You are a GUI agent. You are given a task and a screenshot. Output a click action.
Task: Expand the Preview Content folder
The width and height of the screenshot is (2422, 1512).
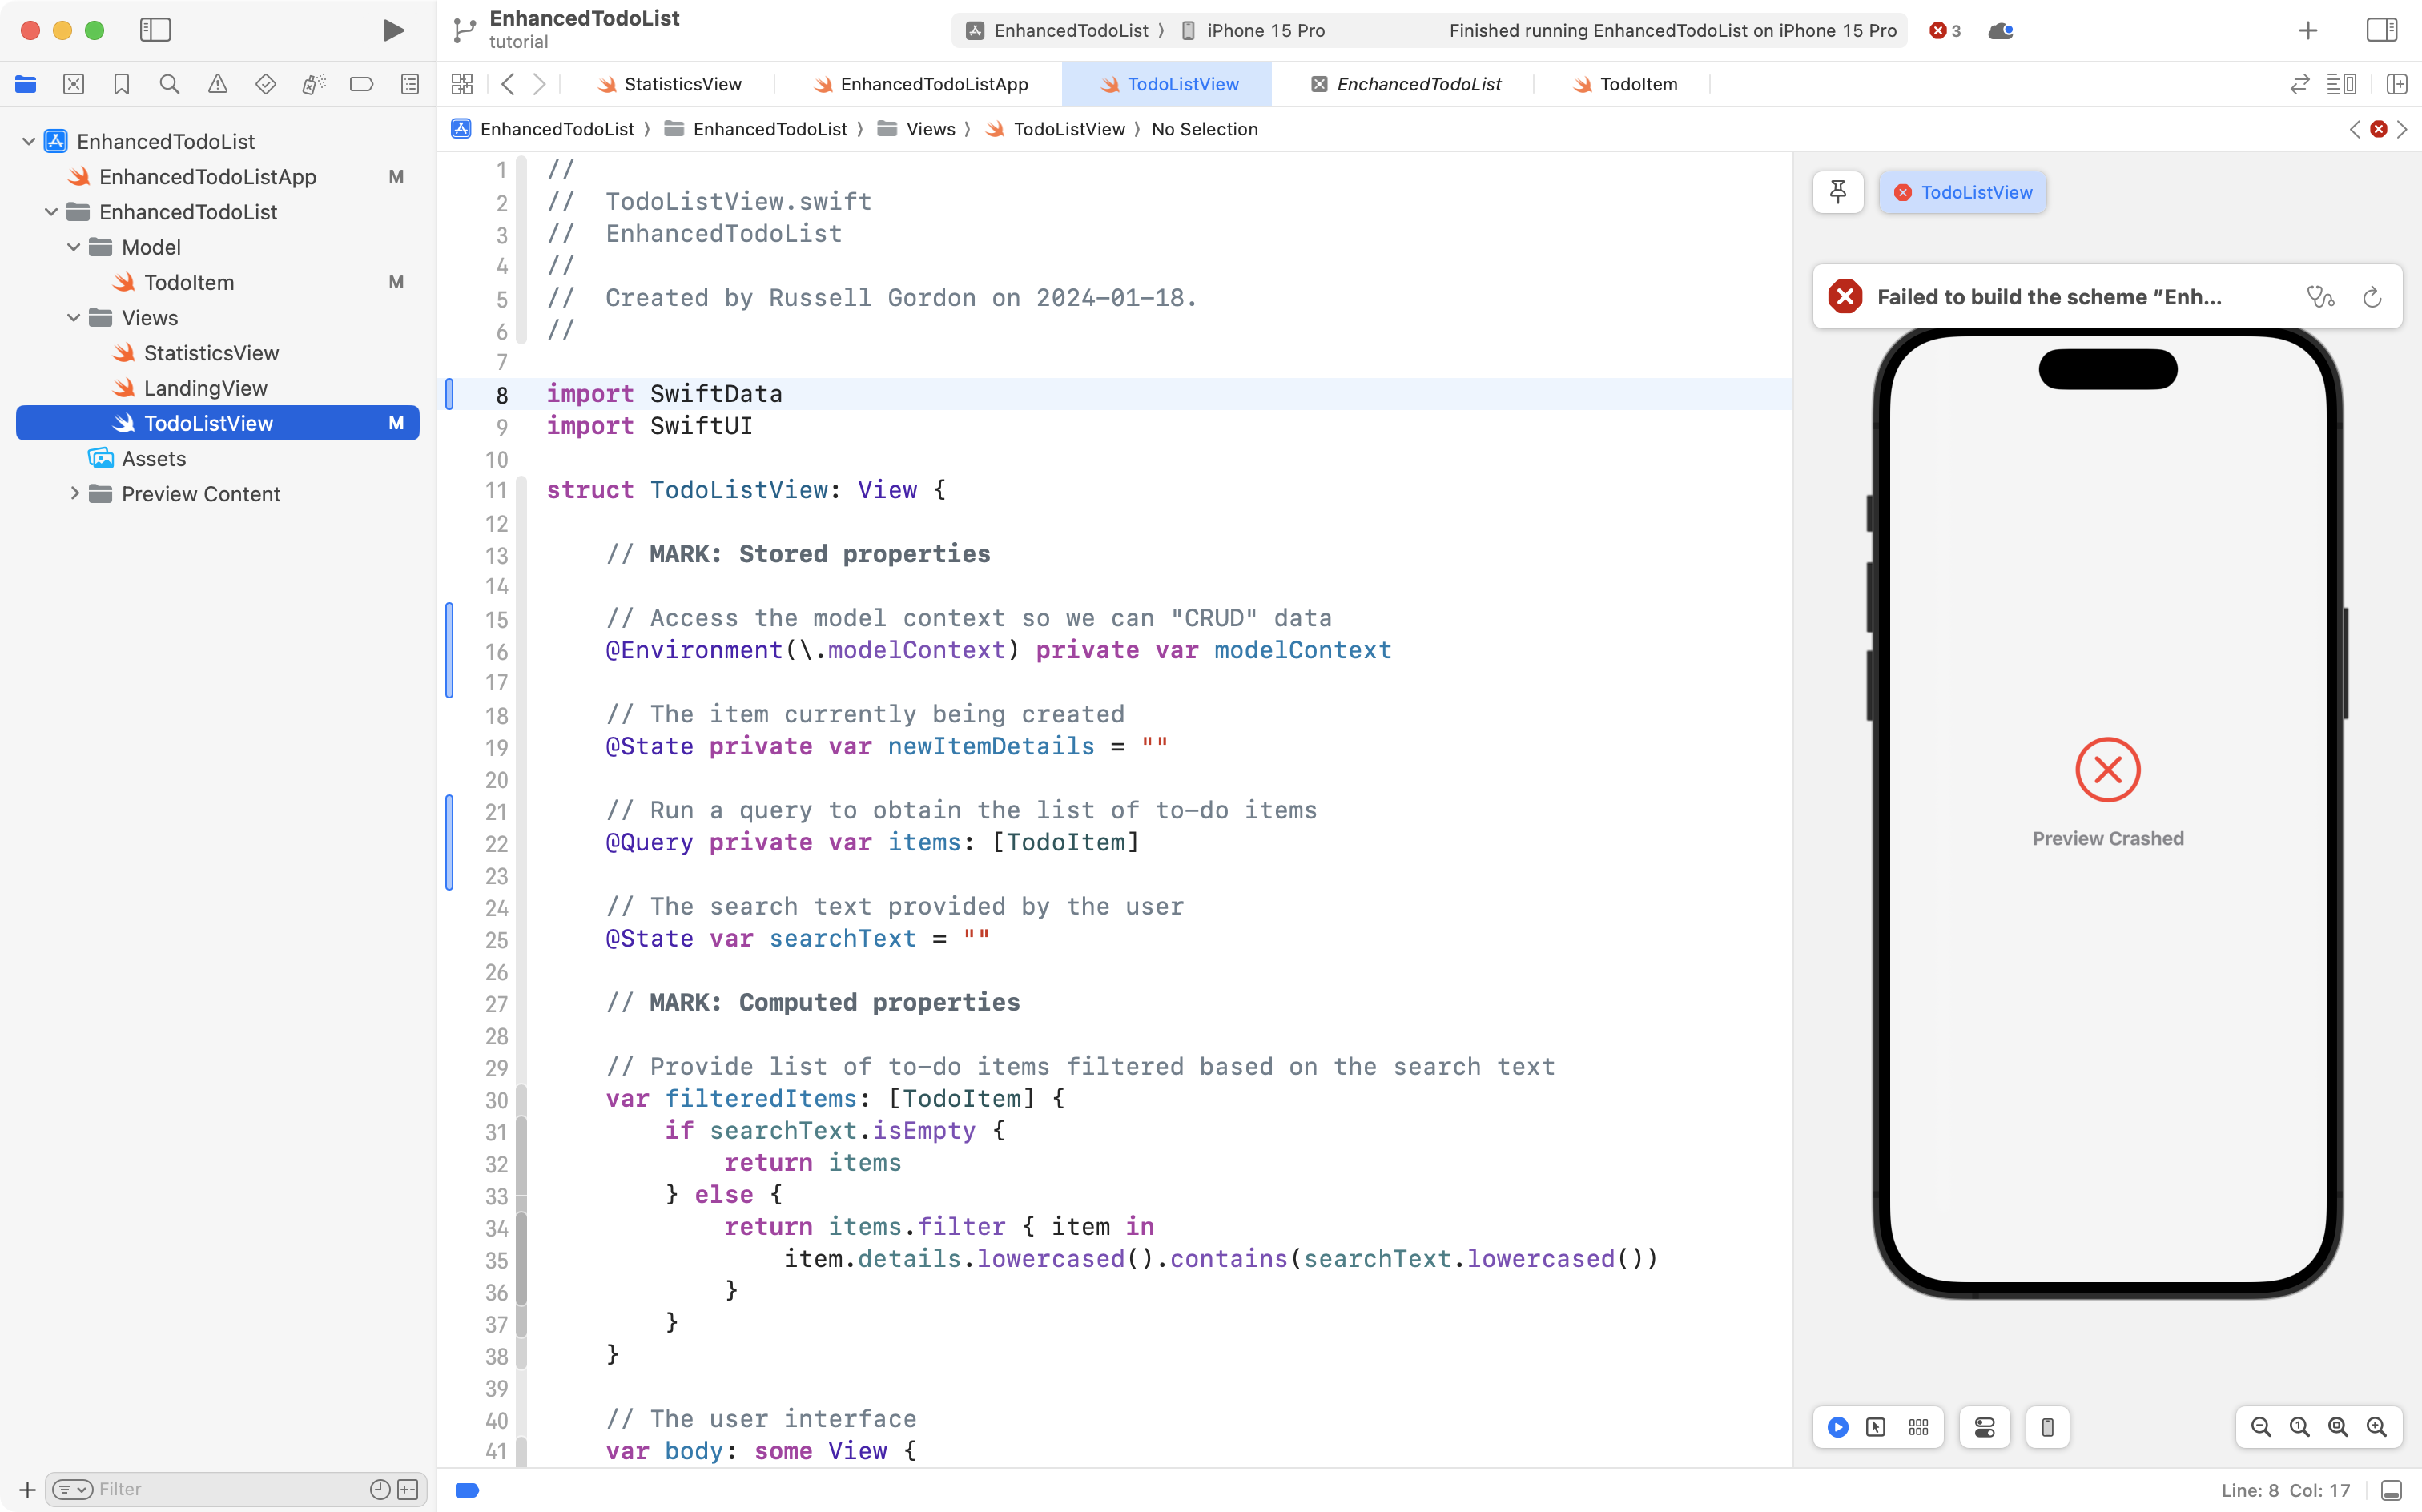tap(75, 493)
